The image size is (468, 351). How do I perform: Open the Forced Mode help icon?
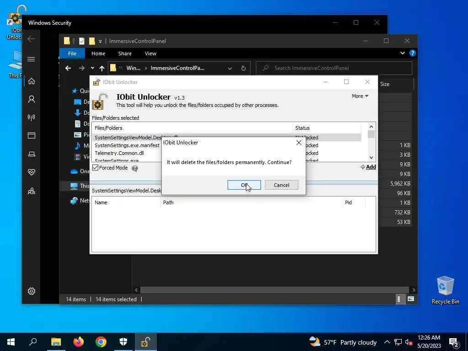click(x=135, y=169)
